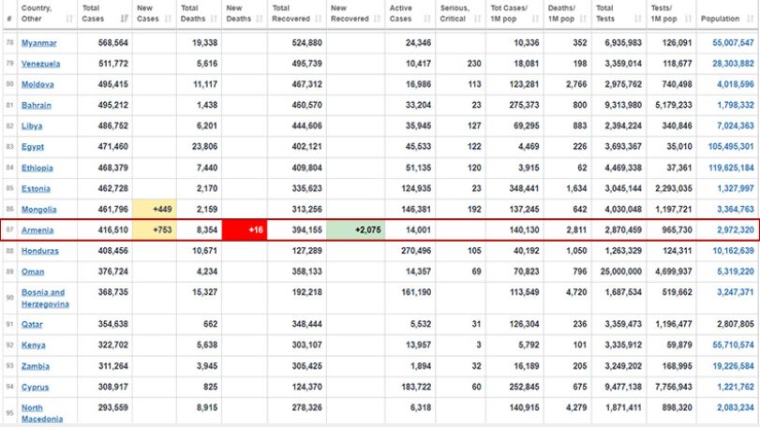
Task: Open the Kenya country link
Action: pos(33,346)
